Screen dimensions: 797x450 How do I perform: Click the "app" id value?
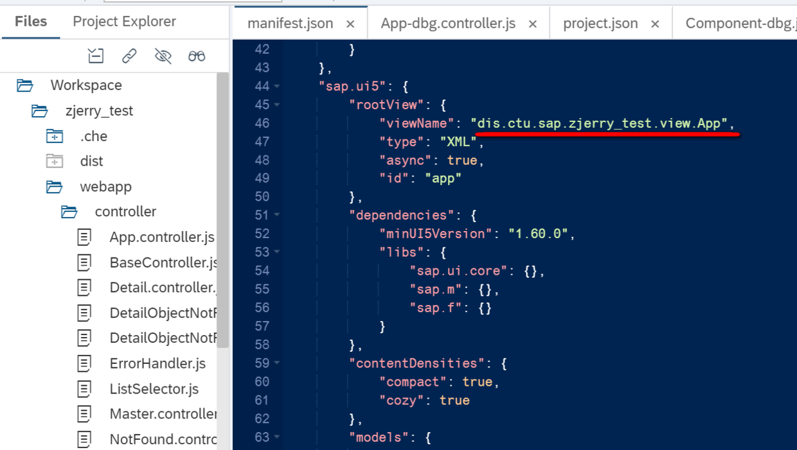point(443,178)
